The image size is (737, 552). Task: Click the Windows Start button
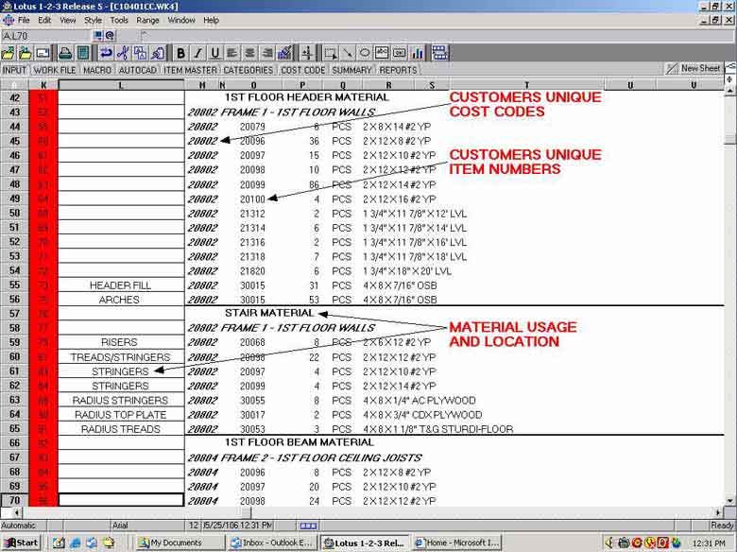(21, 543)
